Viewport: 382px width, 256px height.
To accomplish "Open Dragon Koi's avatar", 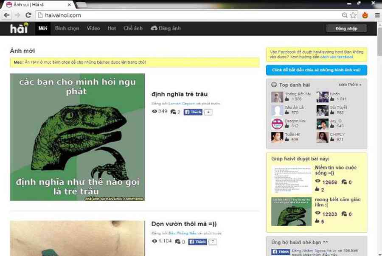I will click(x=277, y=124).
